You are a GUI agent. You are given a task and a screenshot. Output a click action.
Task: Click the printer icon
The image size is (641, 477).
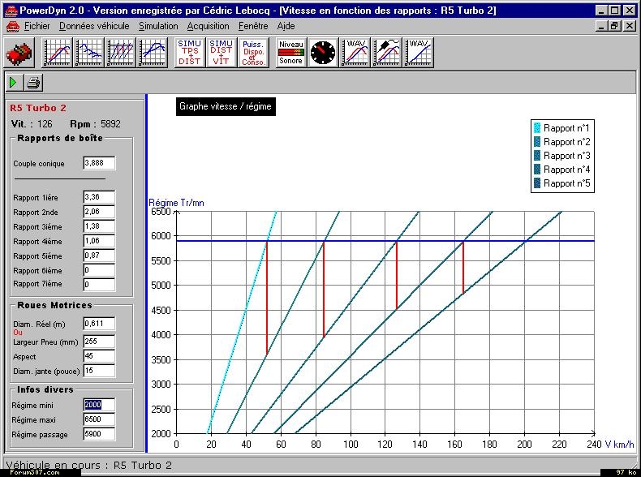(33, 83)
